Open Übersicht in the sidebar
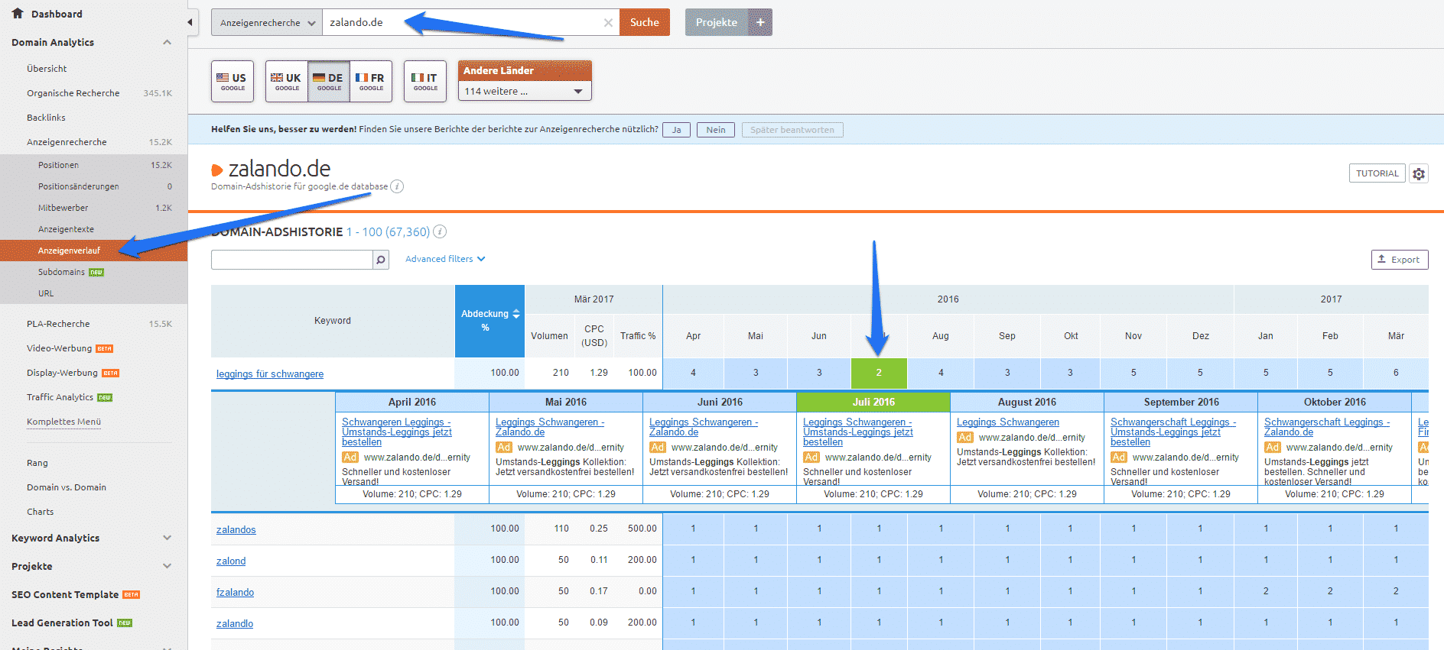 click(x=47, y=69)
